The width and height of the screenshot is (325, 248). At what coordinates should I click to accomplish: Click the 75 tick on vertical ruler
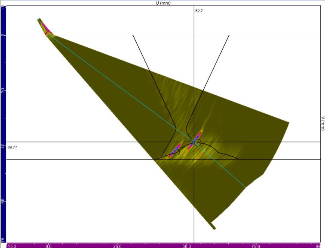click(3, 240)
